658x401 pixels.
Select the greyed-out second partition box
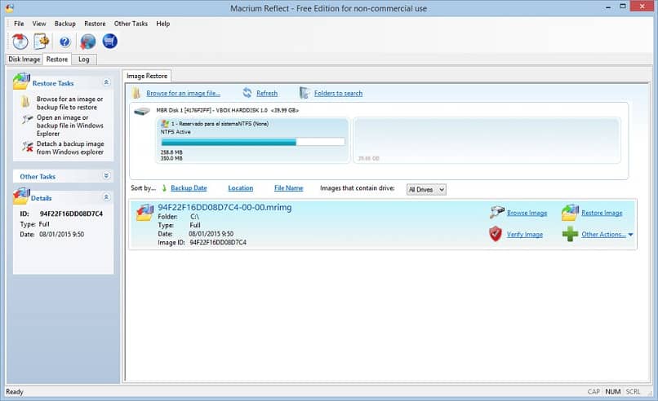click(x=487, y=140)
